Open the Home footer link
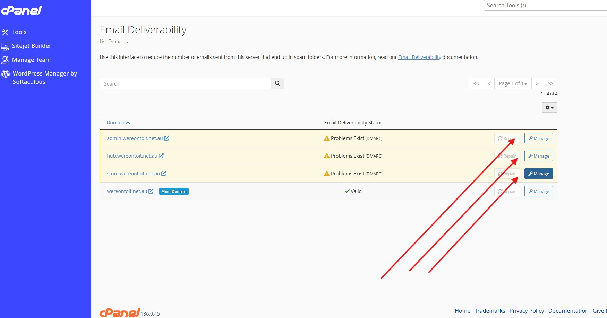607x318 pixels. click(x=462, y=311)
